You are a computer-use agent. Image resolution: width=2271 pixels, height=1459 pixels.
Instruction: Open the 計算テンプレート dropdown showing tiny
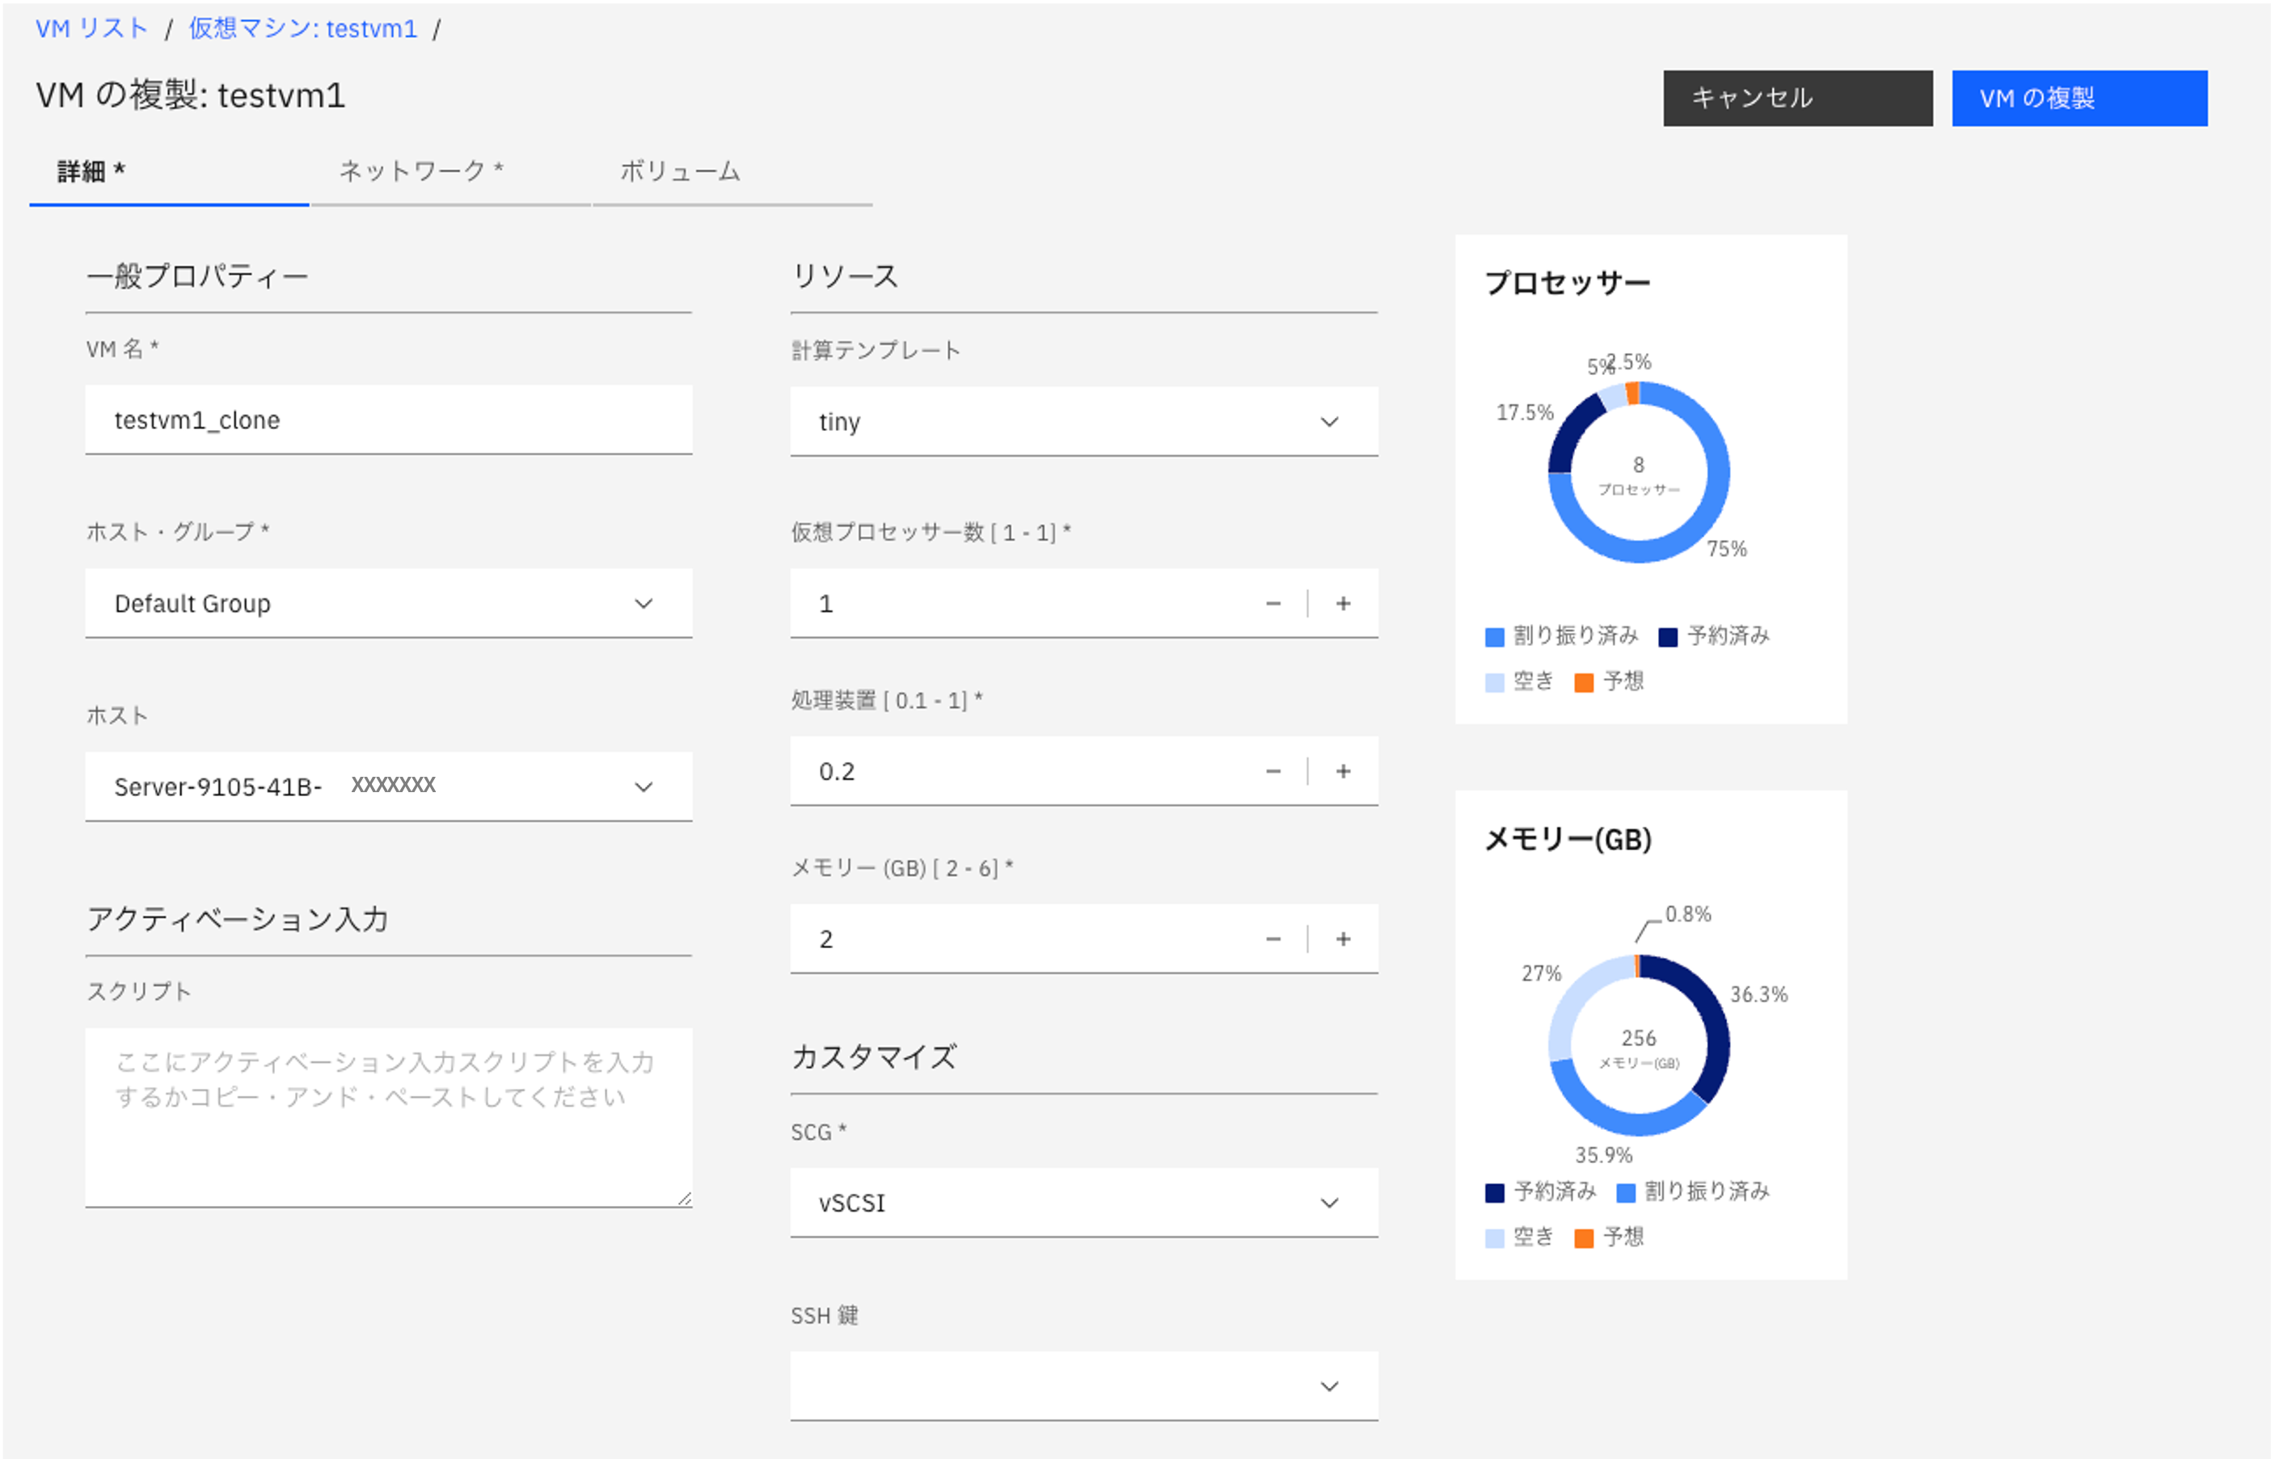pos(1084,422)
